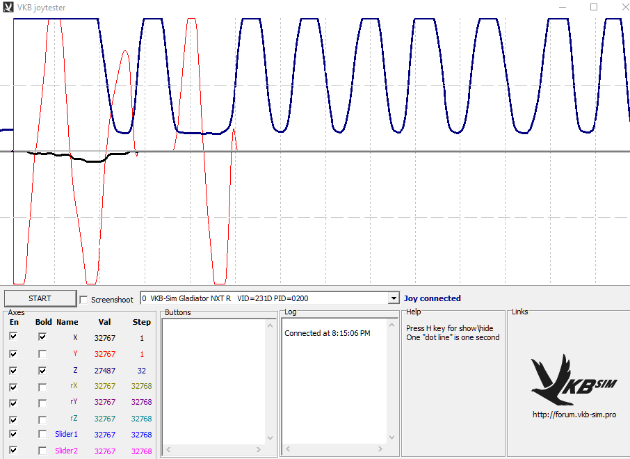Image resolution: width=630 pixels, height=459 pixels.
Task: Click the Y axis name label
Action: click(x=75, y=353)
